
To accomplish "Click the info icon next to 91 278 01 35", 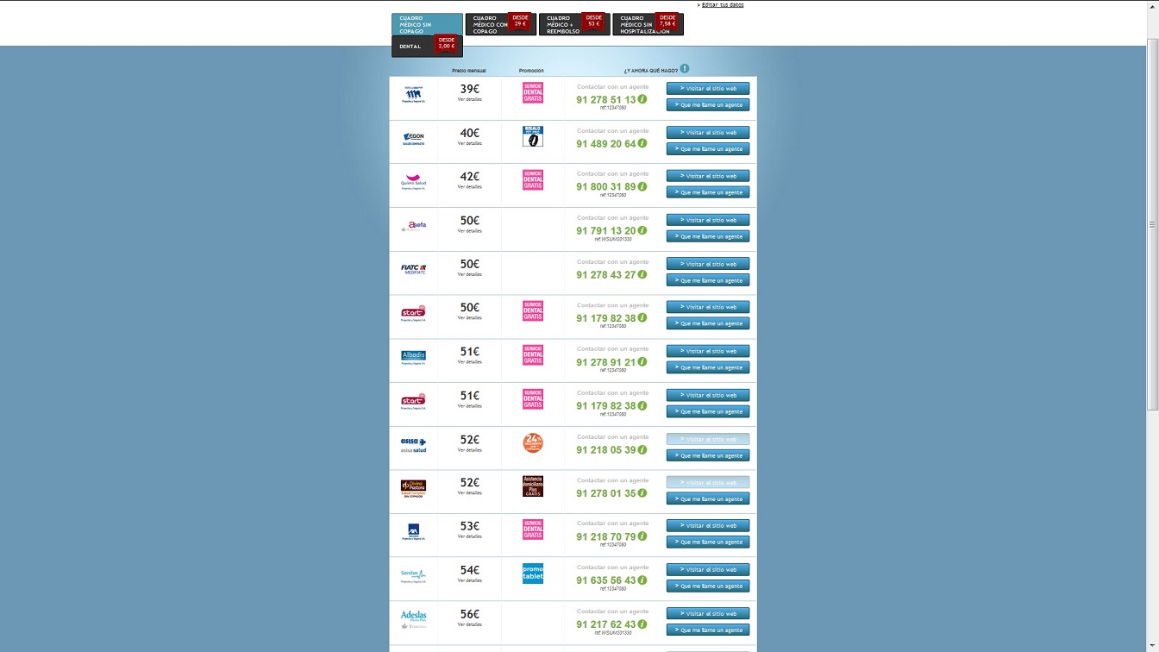I will click(x=642, y=493).
